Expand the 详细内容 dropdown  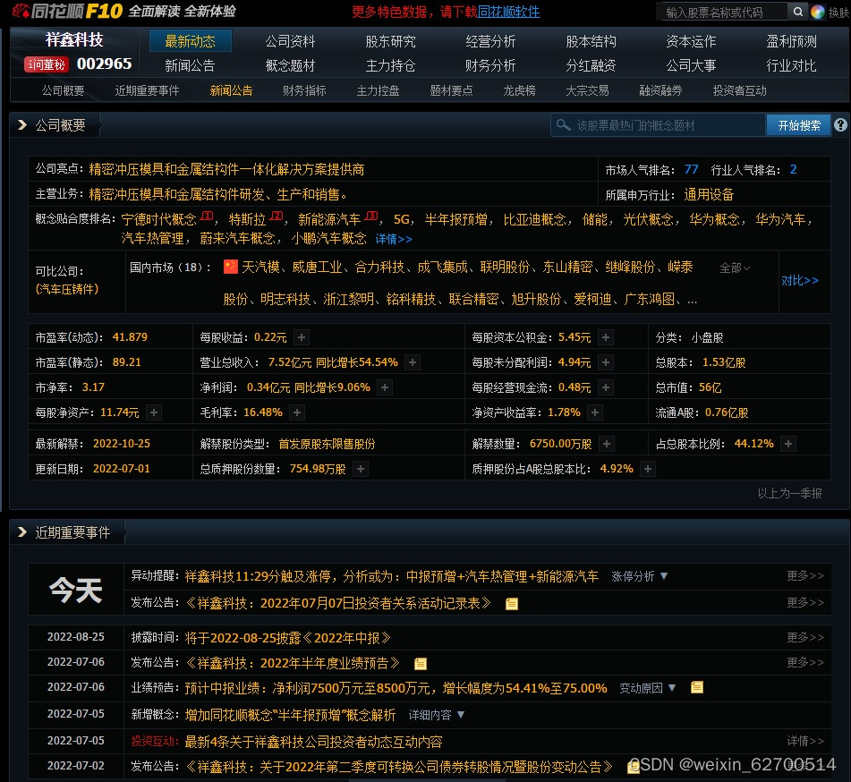click(x=437, y=715)
